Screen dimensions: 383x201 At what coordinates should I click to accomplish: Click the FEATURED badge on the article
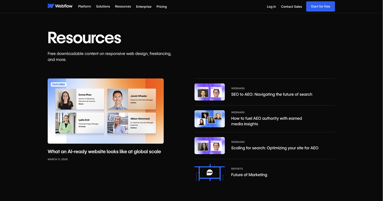pyautogui.click(x=58, y=84)
